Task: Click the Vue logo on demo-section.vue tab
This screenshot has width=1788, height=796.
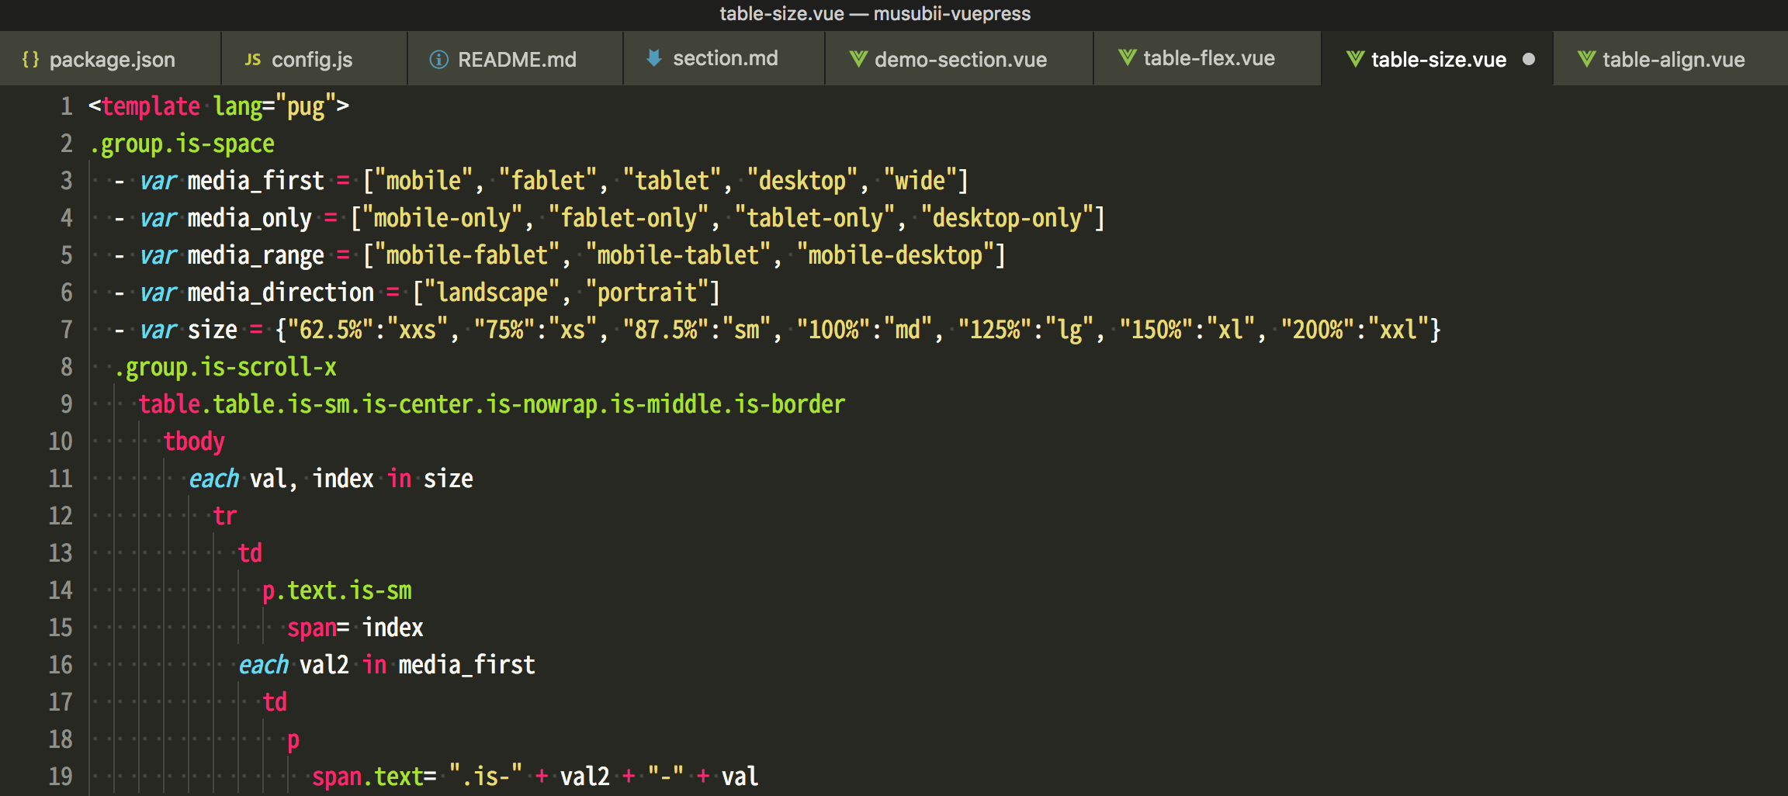Action: [858, 58]
